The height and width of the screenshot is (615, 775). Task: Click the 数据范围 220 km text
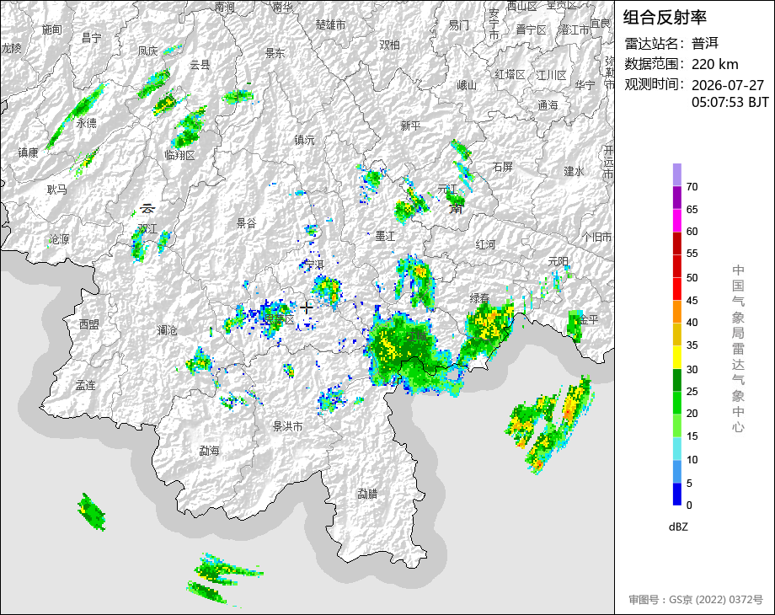(x=681, y=64)
